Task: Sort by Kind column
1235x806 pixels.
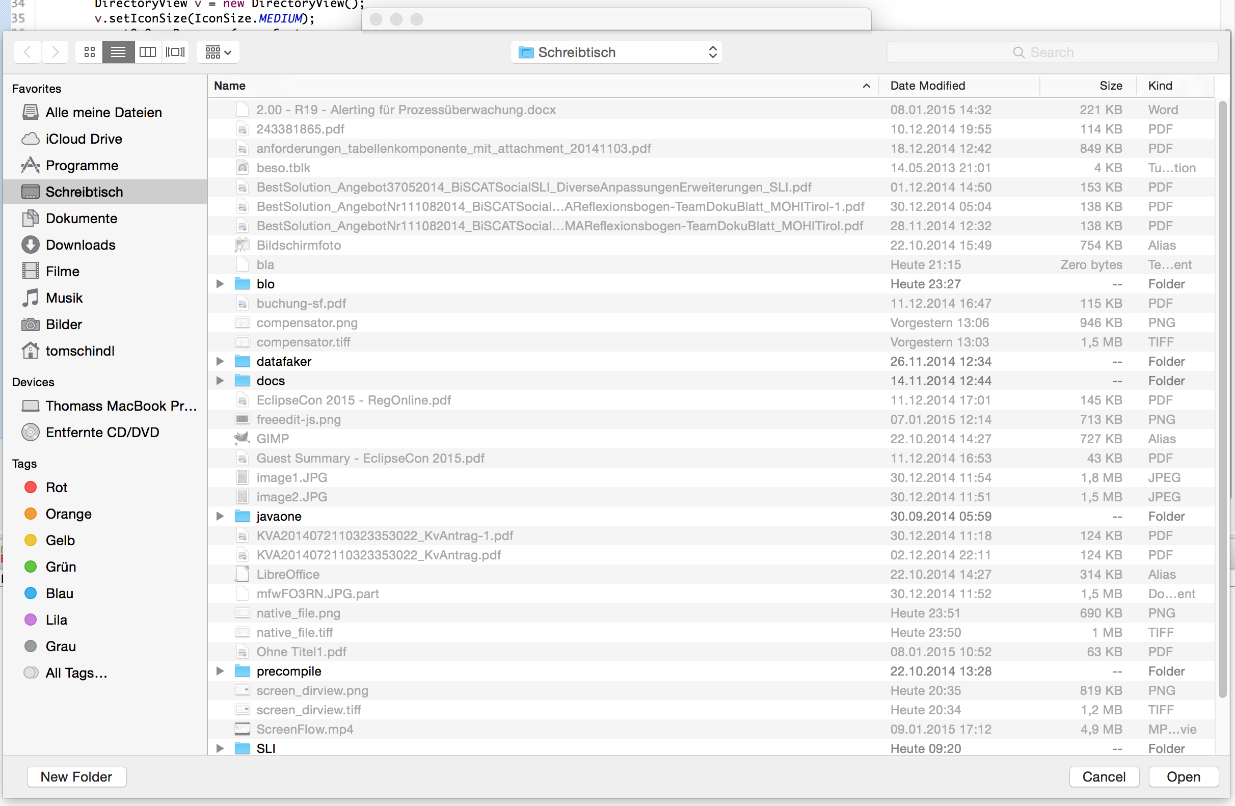Action: pos(1175,86)
